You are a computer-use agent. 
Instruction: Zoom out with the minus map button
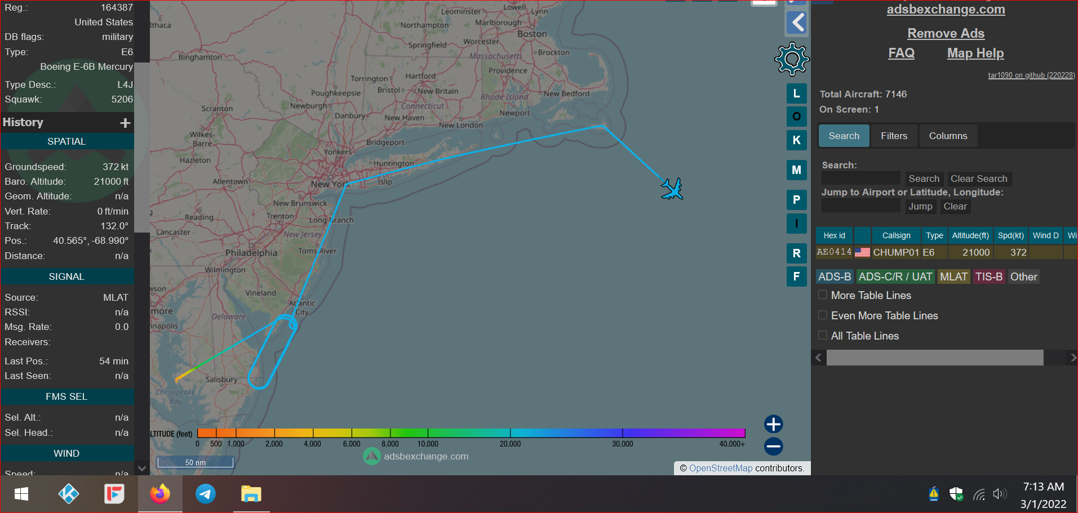(x=773, y=447)
